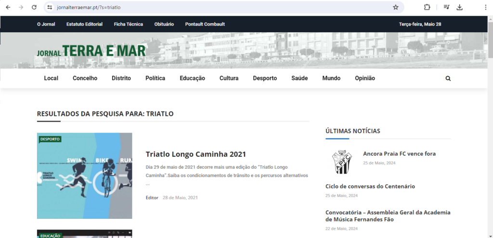Open Triatlo Longo Caminha 2021 thumbnail
Screen dimensions: 493x238
(x=85, y=176)
